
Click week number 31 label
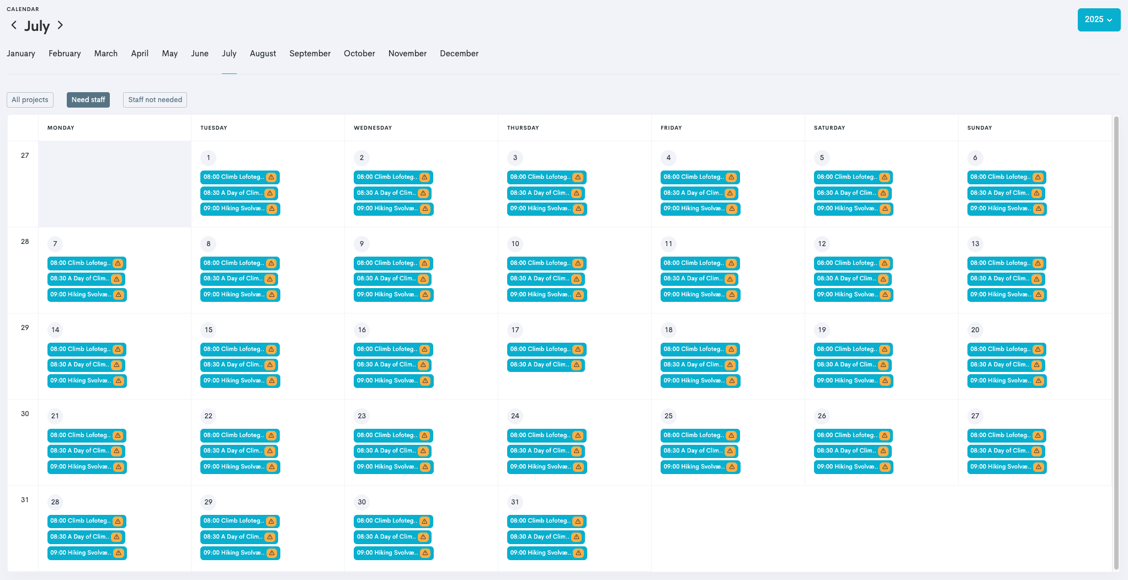25,500
